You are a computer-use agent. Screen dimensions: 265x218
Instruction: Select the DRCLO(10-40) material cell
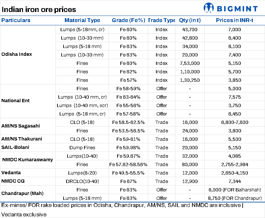click(x=82, y=181)
